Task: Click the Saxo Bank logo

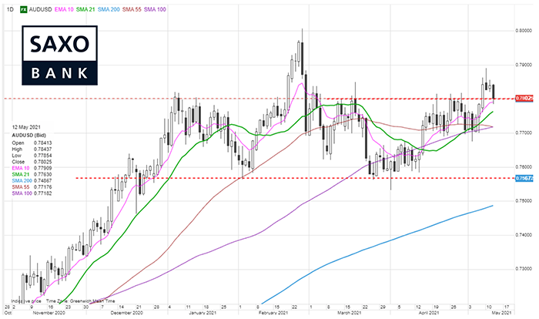Action: coord(60,55)
